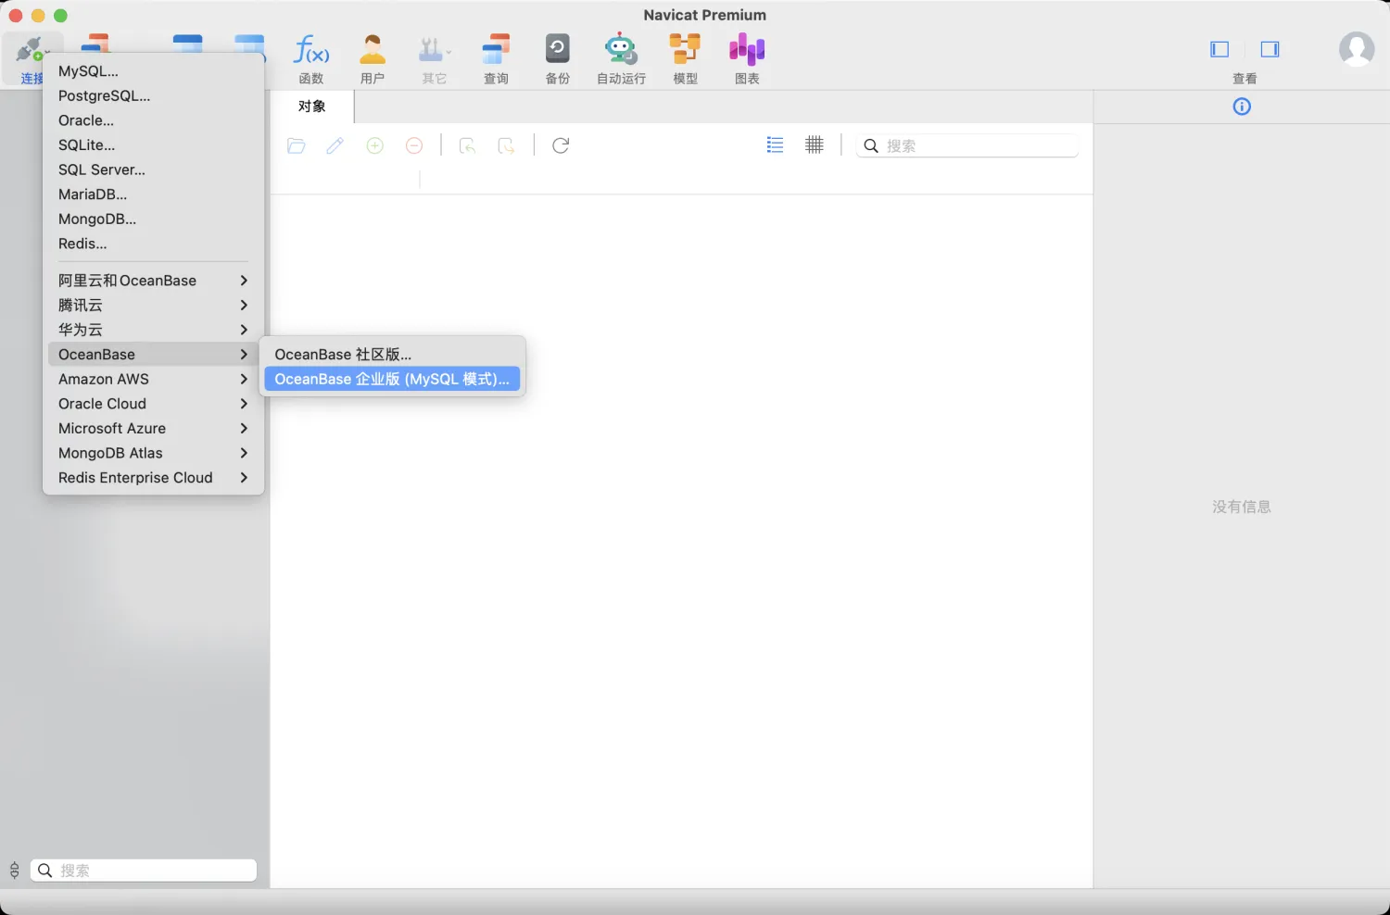The height and width of the screenshot is (915, 1390).
Task: Click the user avatar account button
Action: click(1357, 49)
